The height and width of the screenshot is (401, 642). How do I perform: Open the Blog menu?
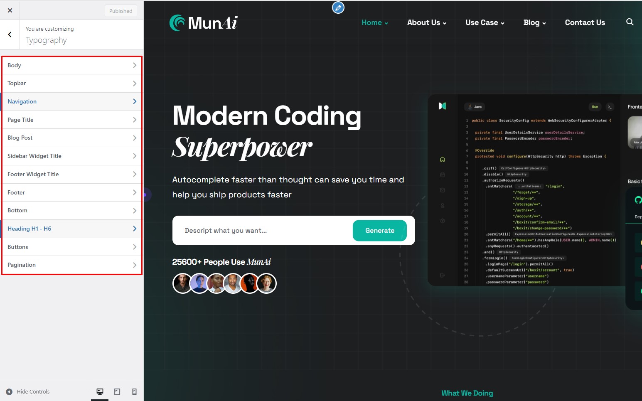tap(534, 22)
